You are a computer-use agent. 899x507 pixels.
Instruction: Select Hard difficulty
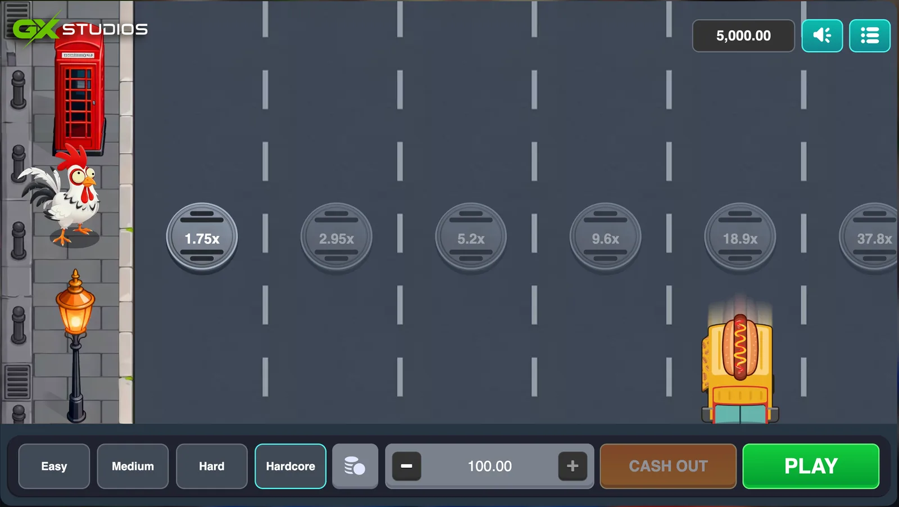point(212,466)
